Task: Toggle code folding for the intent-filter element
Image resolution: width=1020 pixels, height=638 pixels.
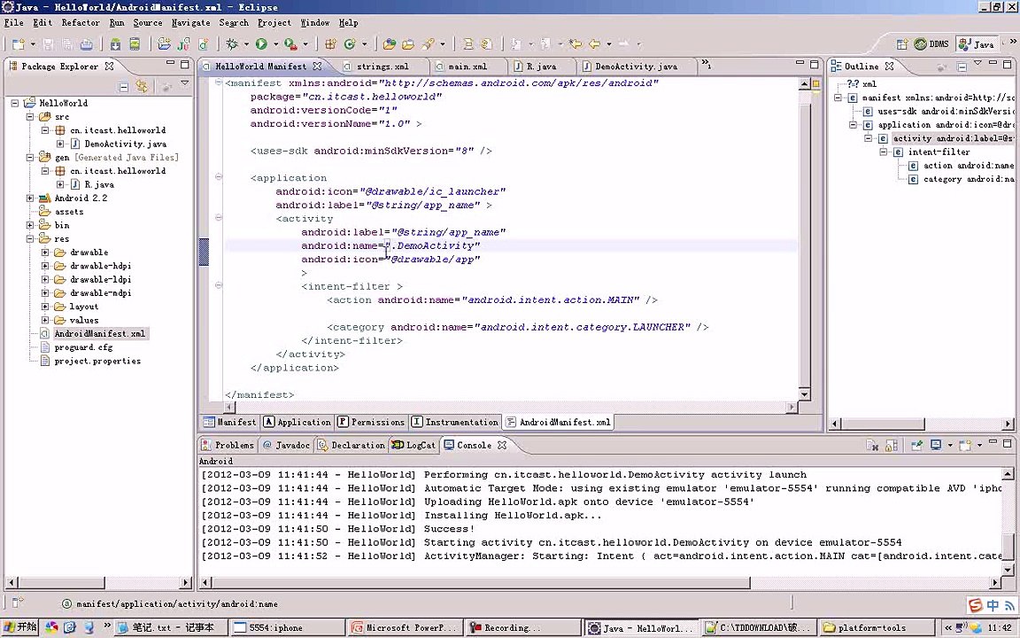Action: pyautogui.click(x=219, y=286)
